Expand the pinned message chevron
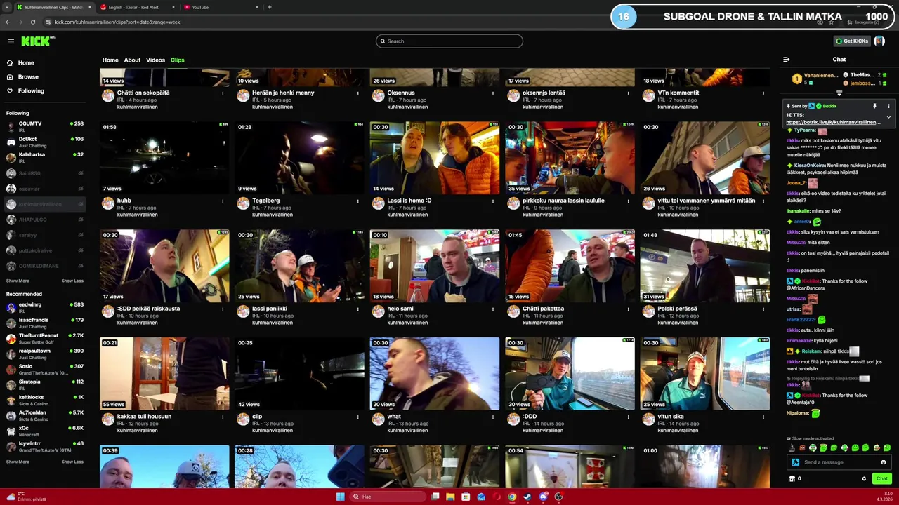The width and height of the screenshot is (899, 505). point(888,117)
